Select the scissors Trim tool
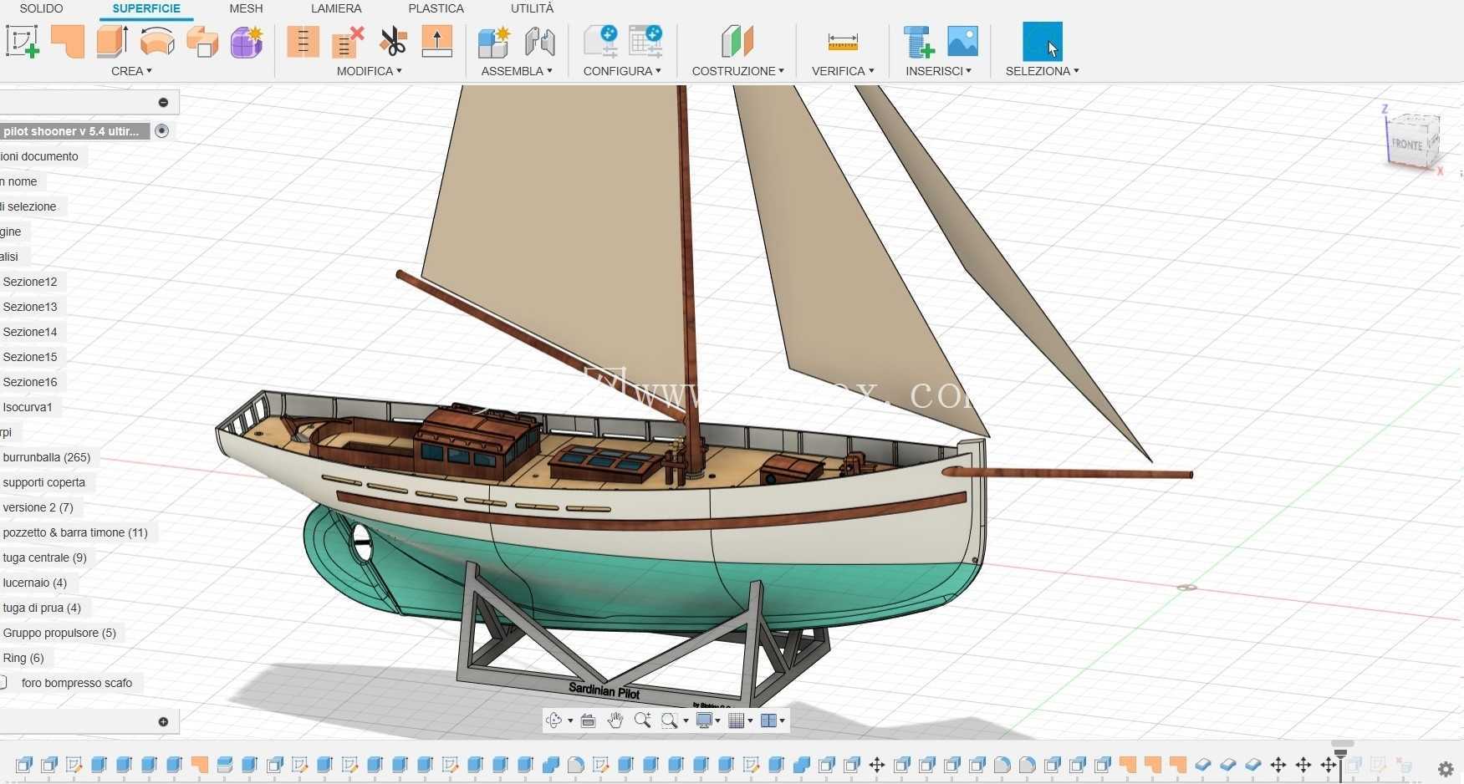The image size is (1464, 784). (x=392, y=41)
